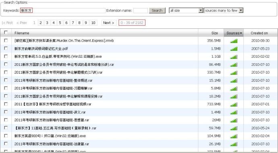This screenshot has width=278, height=153.
Task: Click sources bars icon for 104.9MB exe row
Action: click(234, 136)
